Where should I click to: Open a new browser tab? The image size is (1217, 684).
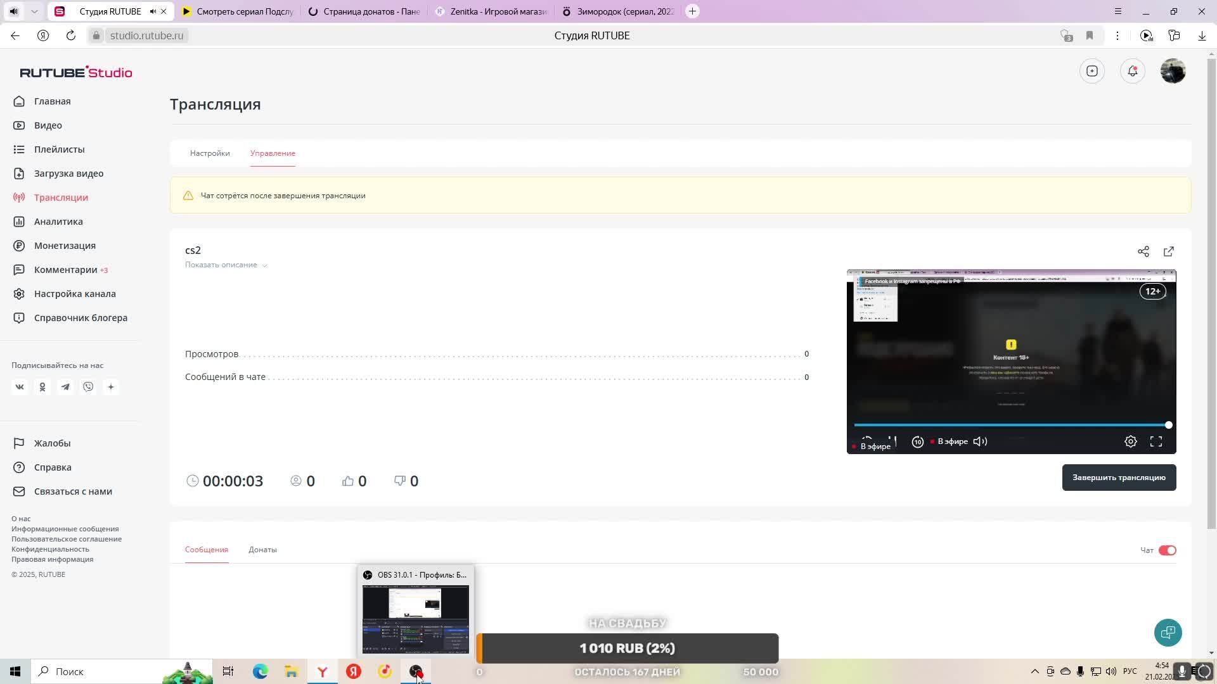(x=692, y=11)
